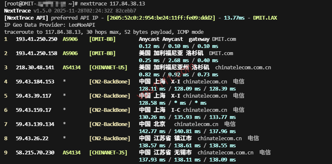This screenshot has height=164, width=332.
Task: Click the [CHINANET-US] network tag
Action: pos(108,67)
